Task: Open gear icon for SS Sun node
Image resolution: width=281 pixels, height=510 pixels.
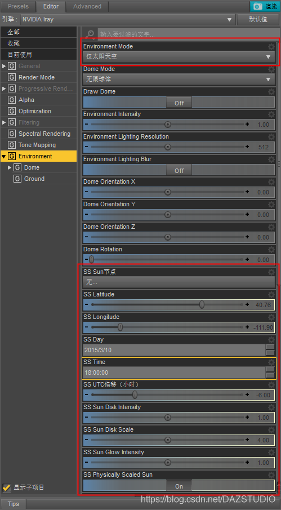Action: click(x=271, y=272)
